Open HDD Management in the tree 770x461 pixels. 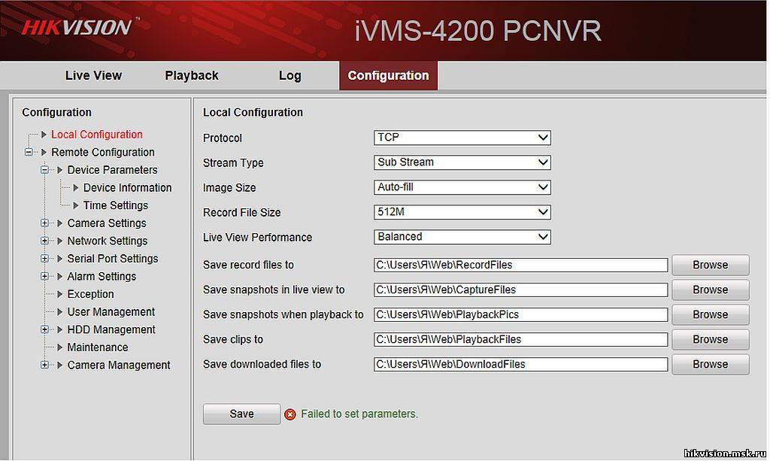click(111, 329)
